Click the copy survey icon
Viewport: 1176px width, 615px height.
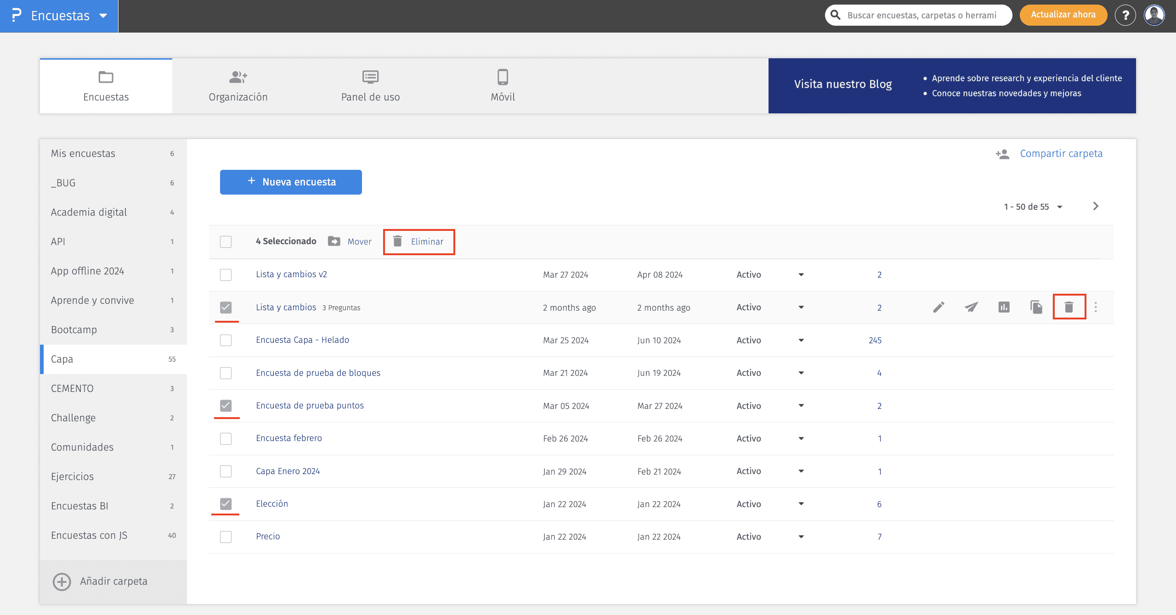pos(1036,307)
